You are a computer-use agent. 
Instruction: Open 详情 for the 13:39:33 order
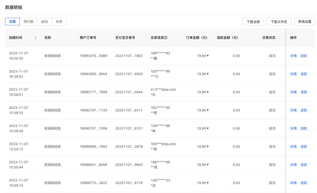point(293,110)
